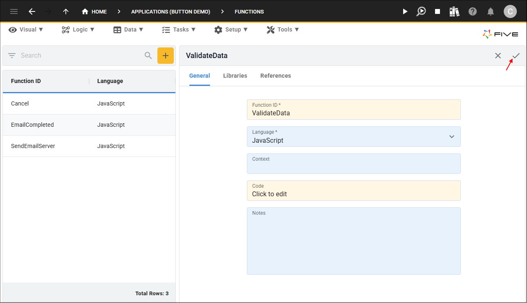The image size is (527, 303).
Task: Click the stop square icon
Action: (437, 11)
